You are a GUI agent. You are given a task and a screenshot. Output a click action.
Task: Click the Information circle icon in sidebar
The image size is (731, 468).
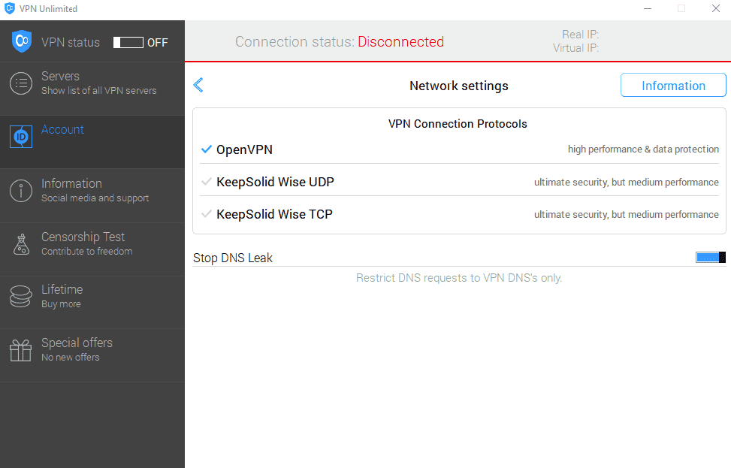pyautogui.click(x=21, y=191)
